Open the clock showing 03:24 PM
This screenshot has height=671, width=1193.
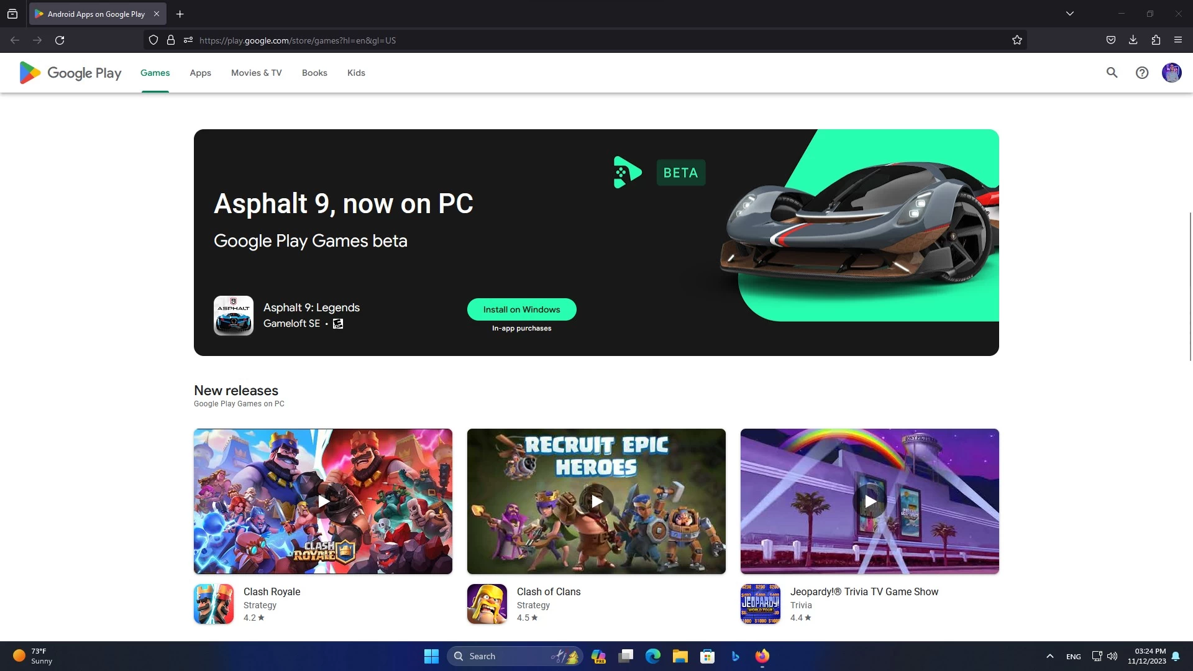click(x=1147, y=656)
